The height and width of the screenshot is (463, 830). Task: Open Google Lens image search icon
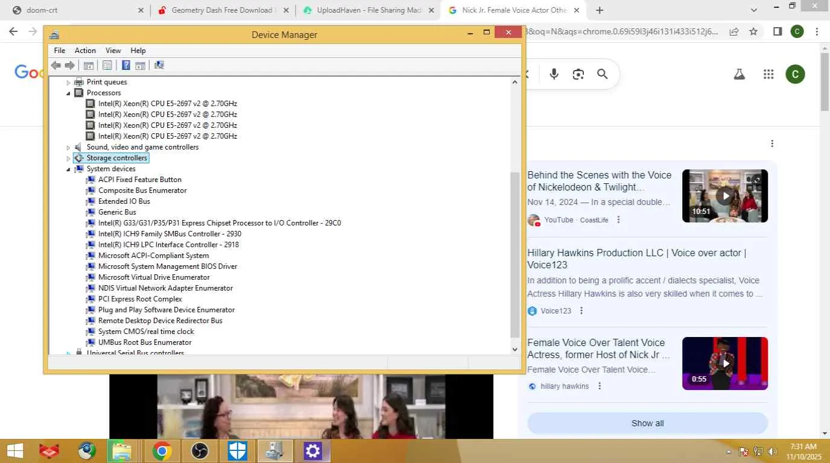point(578,74)
